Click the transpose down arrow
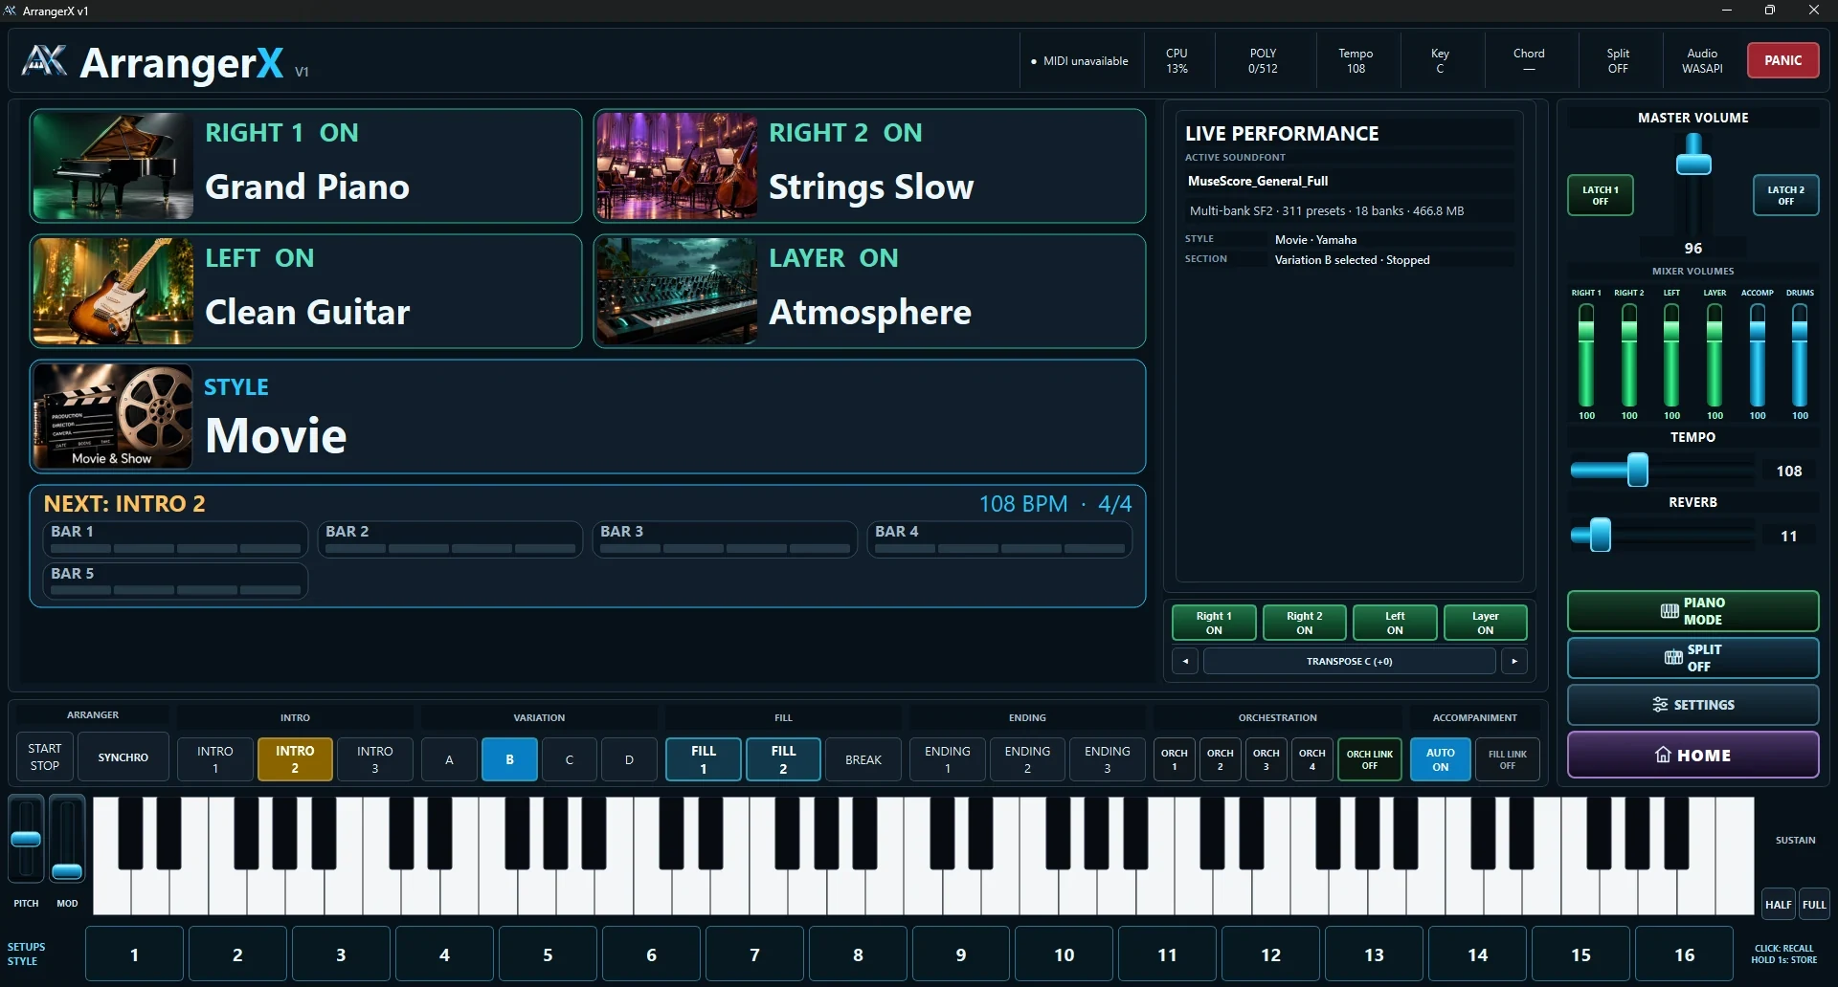The width and height of the screenshot is (1838, 987). (1185, 661)
